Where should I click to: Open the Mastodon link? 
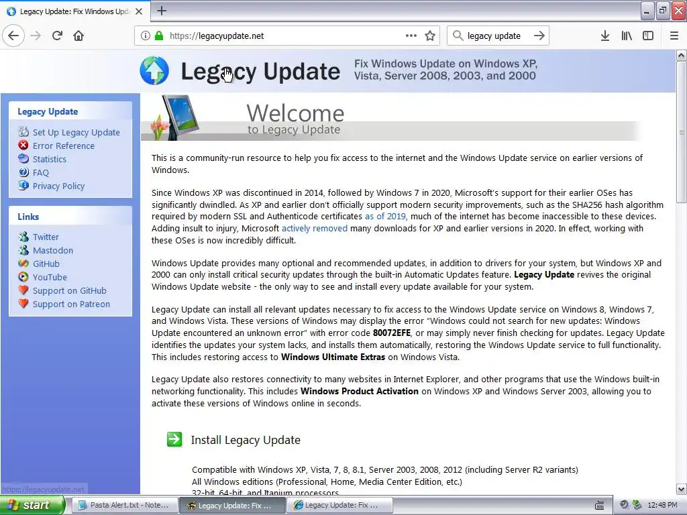coord(53,251)
